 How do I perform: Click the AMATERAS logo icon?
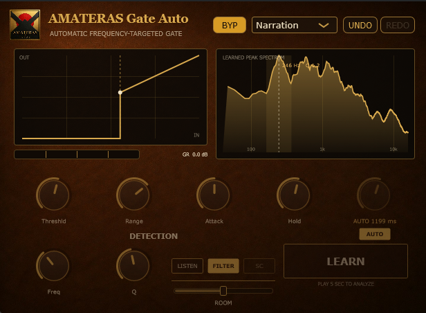25,25
